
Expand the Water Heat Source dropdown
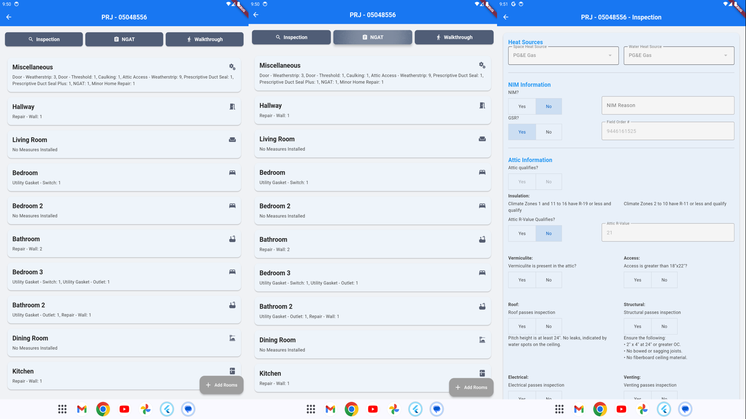coord(679,55)
